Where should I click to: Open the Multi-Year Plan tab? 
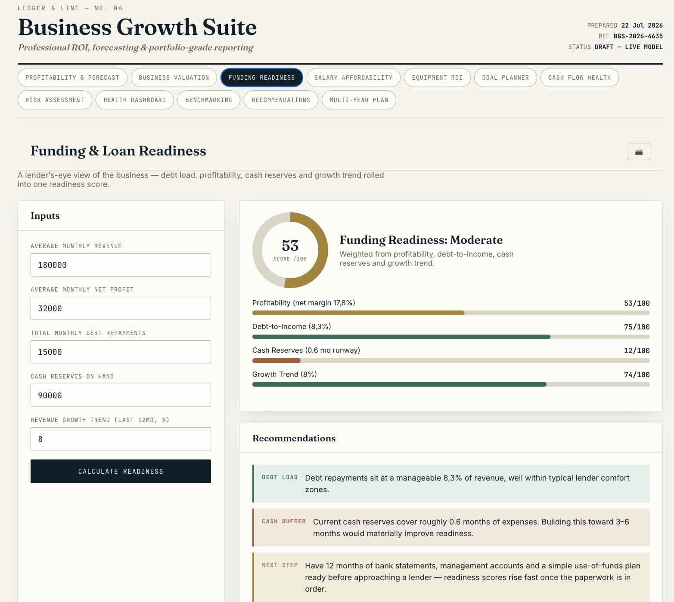[359, 100]
